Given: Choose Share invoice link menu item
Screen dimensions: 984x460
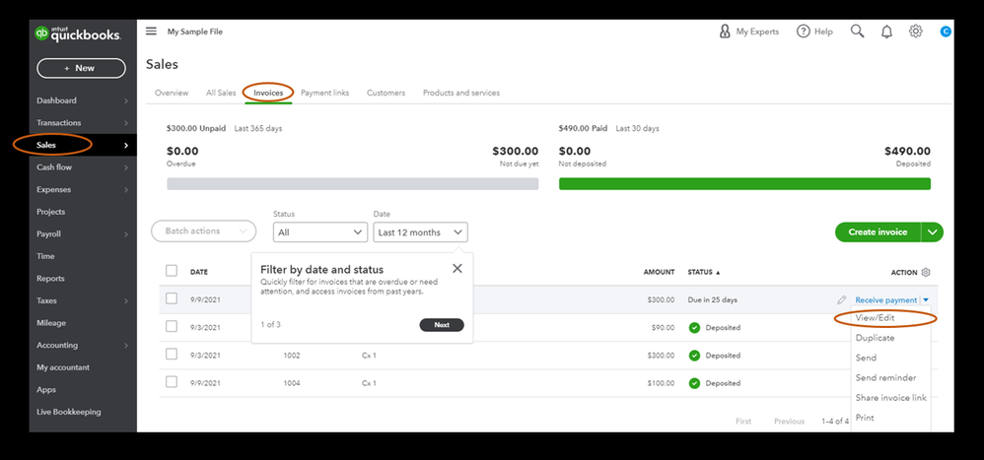Looking at the screenshot, I should point(890,398).
